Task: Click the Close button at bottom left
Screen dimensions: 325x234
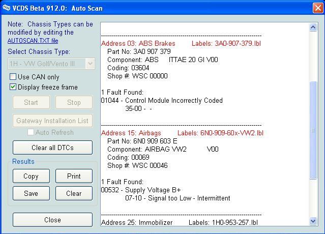Action: coord(52,220)
